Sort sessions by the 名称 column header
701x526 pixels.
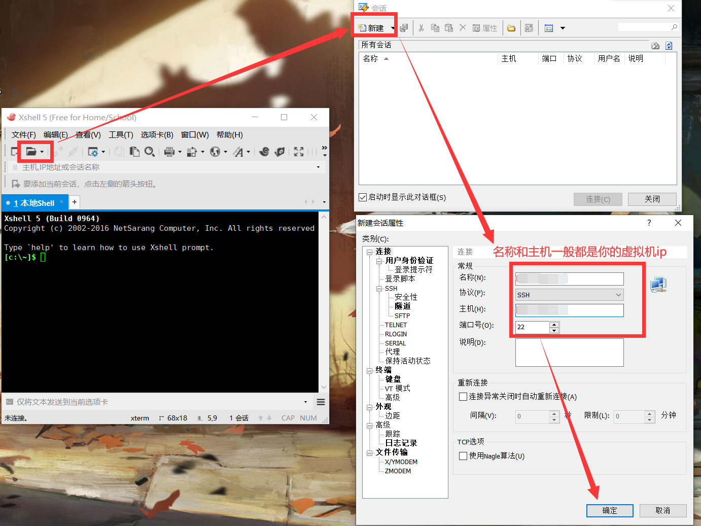point(428,59)
